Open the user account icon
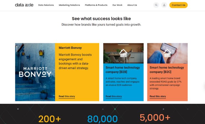 (x=164, y=5)
